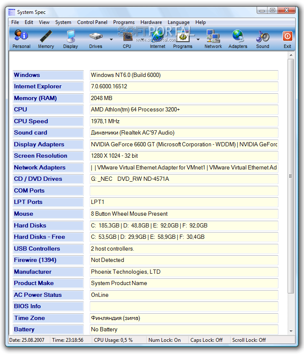The width and height of the screenshot is (304, 354).
Task: Open the File menu
Action: 15,22
